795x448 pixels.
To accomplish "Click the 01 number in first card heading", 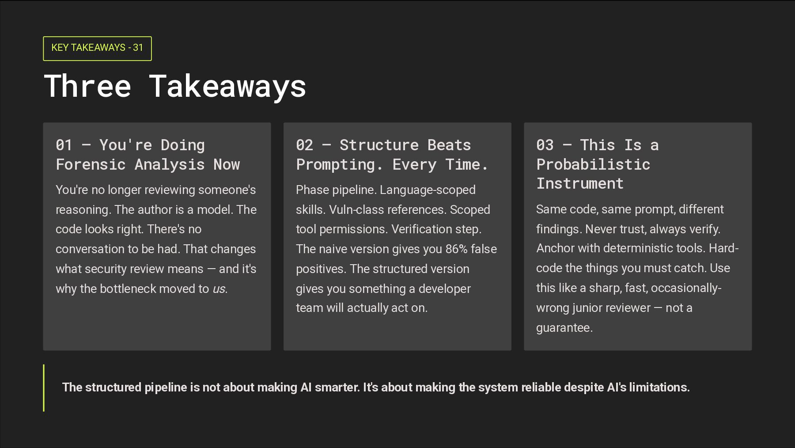I will point(64,145).
